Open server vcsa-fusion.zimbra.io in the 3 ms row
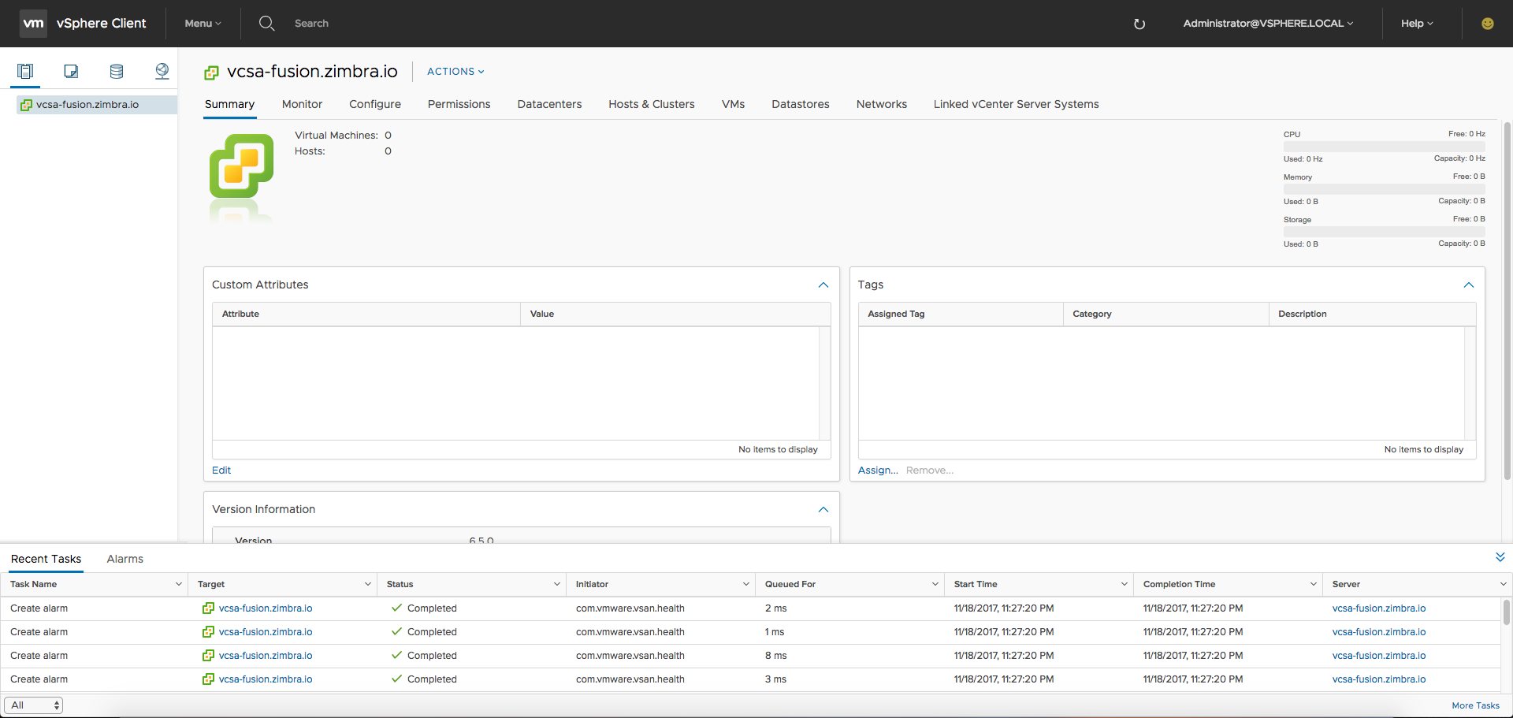The image size is (1513, 718). [1379, 679]
